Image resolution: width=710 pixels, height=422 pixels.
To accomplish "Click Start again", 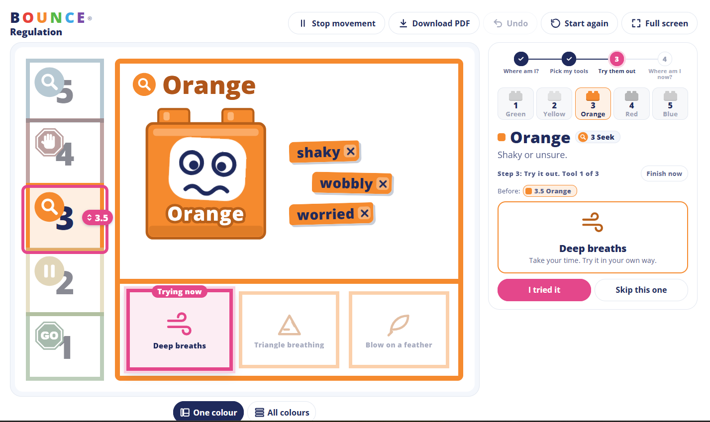I will point(579,23).
